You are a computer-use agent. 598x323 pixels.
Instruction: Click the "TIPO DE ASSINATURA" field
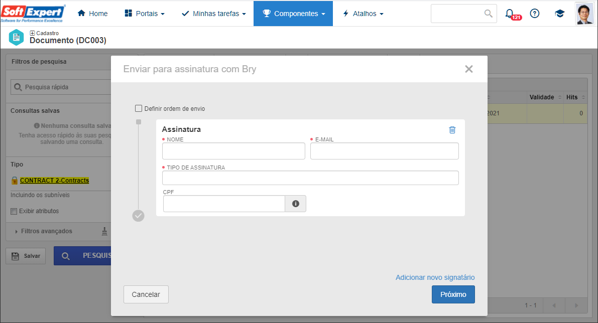pos(310,178)
